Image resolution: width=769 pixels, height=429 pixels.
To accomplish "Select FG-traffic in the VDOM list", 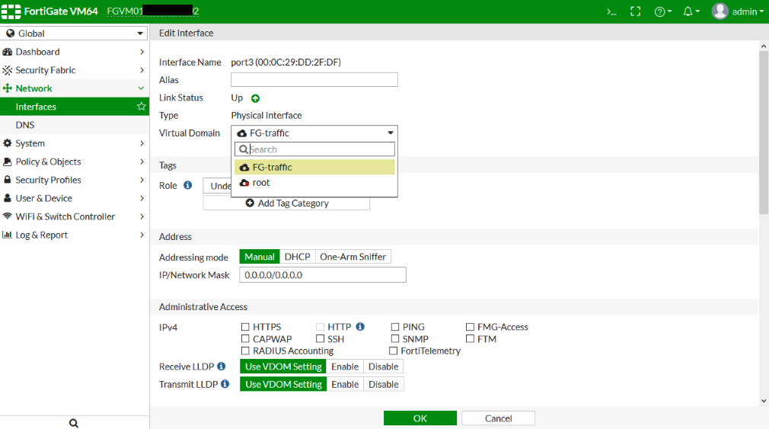I will tap(314, 167).
